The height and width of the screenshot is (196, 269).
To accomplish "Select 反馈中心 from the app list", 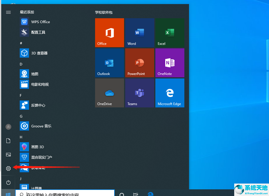I will click(38, 105).
